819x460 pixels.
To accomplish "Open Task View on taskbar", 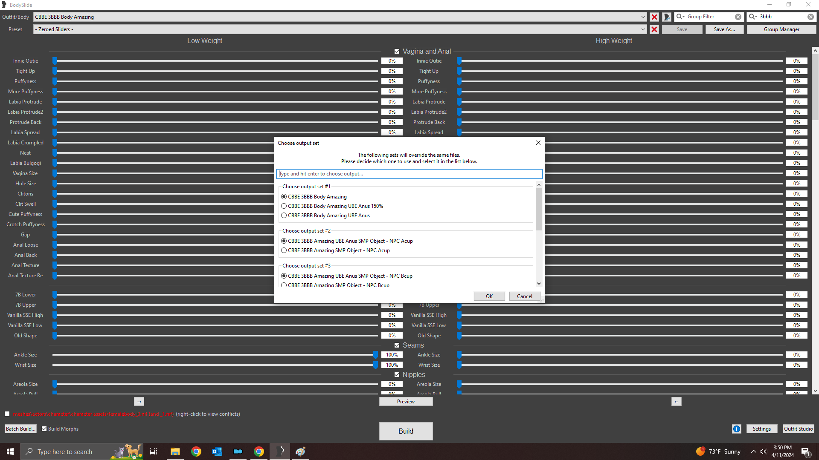I will pyautogui.click(x=154, y=451).
